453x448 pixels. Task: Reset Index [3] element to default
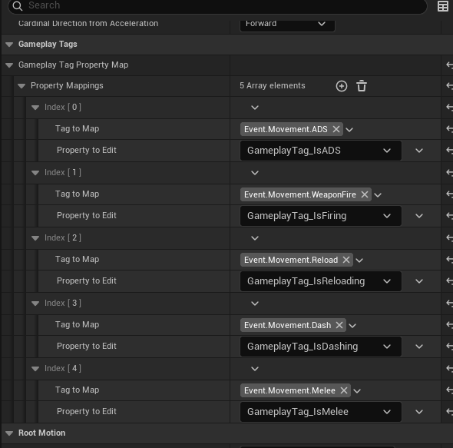coord(449,303)
